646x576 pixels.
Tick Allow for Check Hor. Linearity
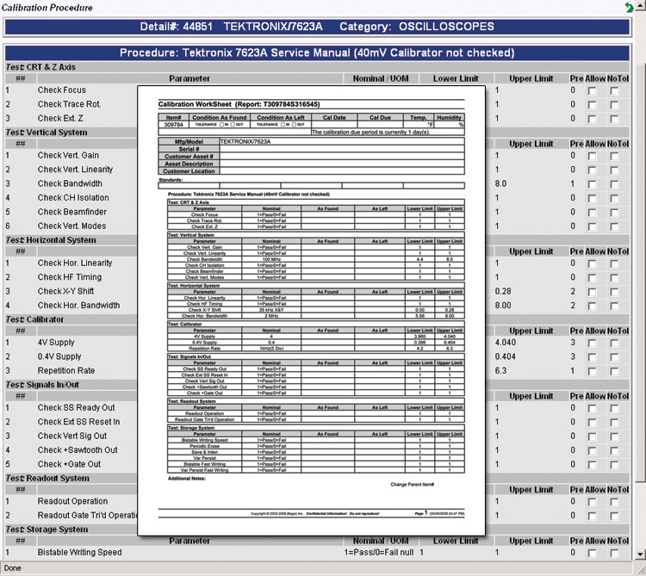pos(592,263)
